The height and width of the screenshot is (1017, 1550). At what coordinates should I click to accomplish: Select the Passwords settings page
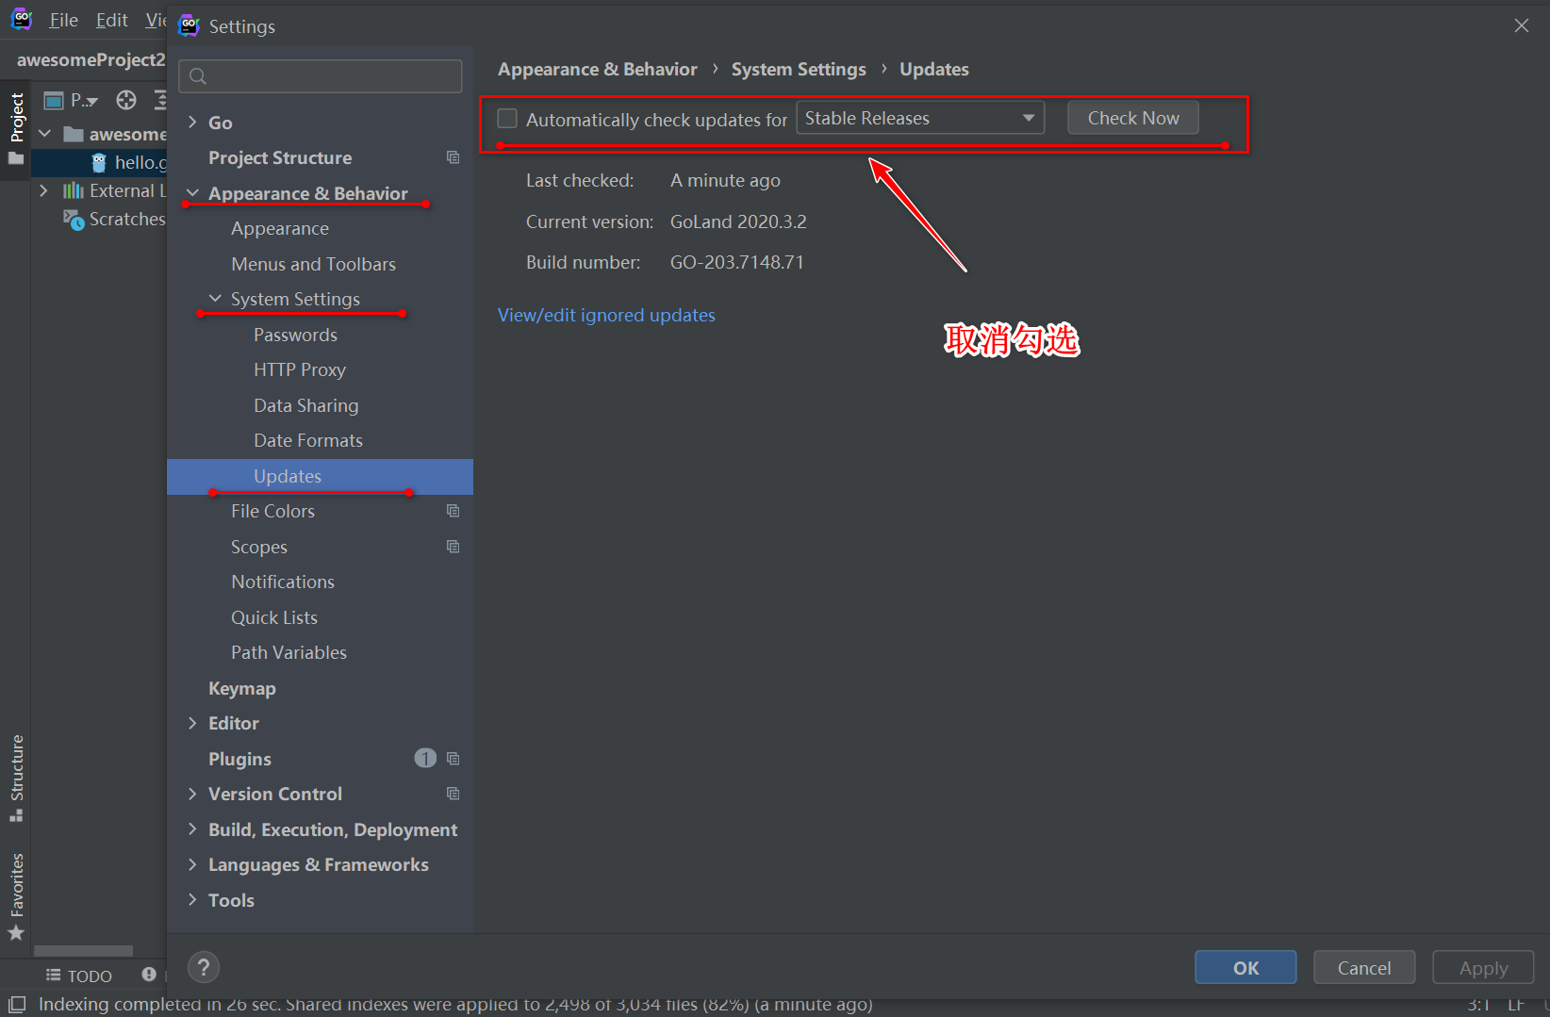(295, 335)
